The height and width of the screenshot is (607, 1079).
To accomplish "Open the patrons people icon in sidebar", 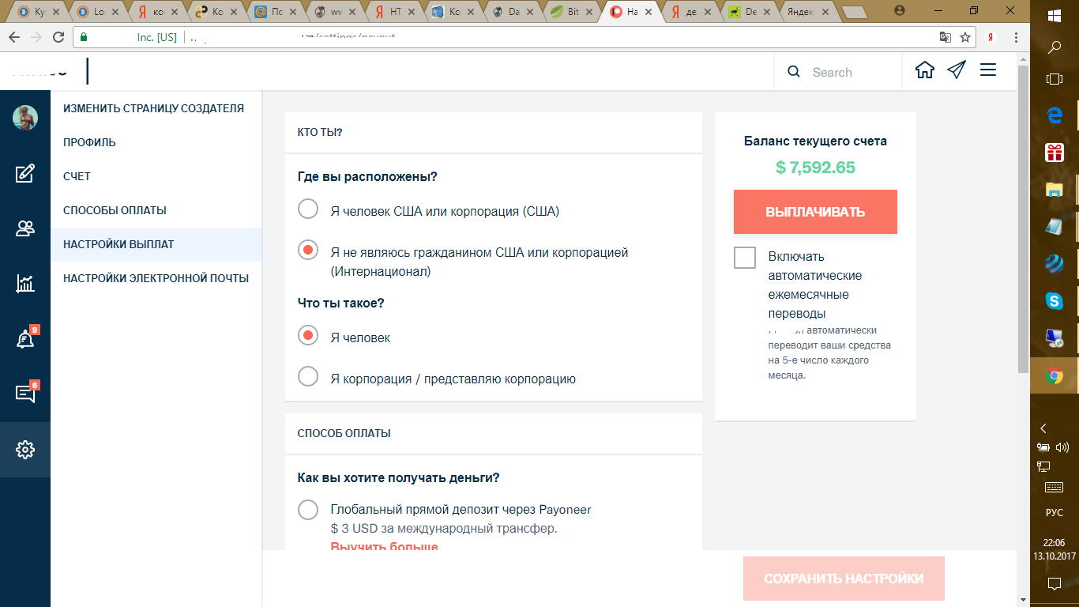I will pyautogui.click(x=25, y=229).
